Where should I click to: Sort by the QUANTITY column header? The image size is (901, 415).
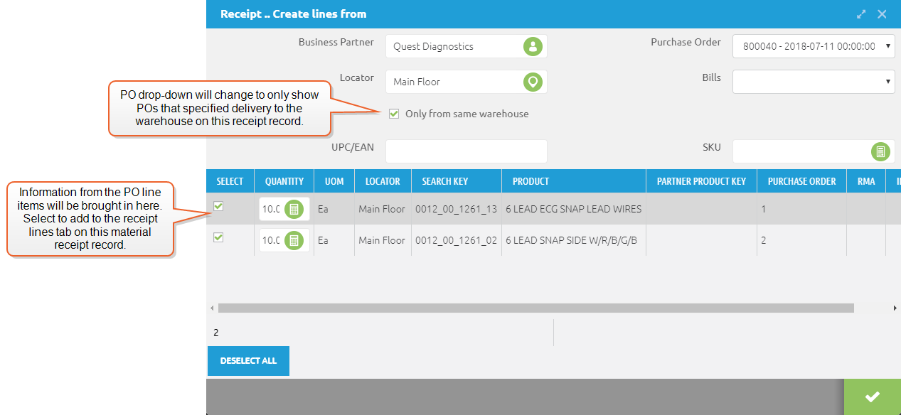pos(284,180)
